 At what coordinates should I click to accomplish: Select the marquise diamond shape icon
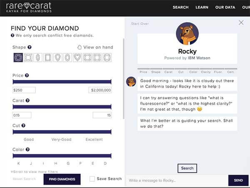tap(38, 58)
